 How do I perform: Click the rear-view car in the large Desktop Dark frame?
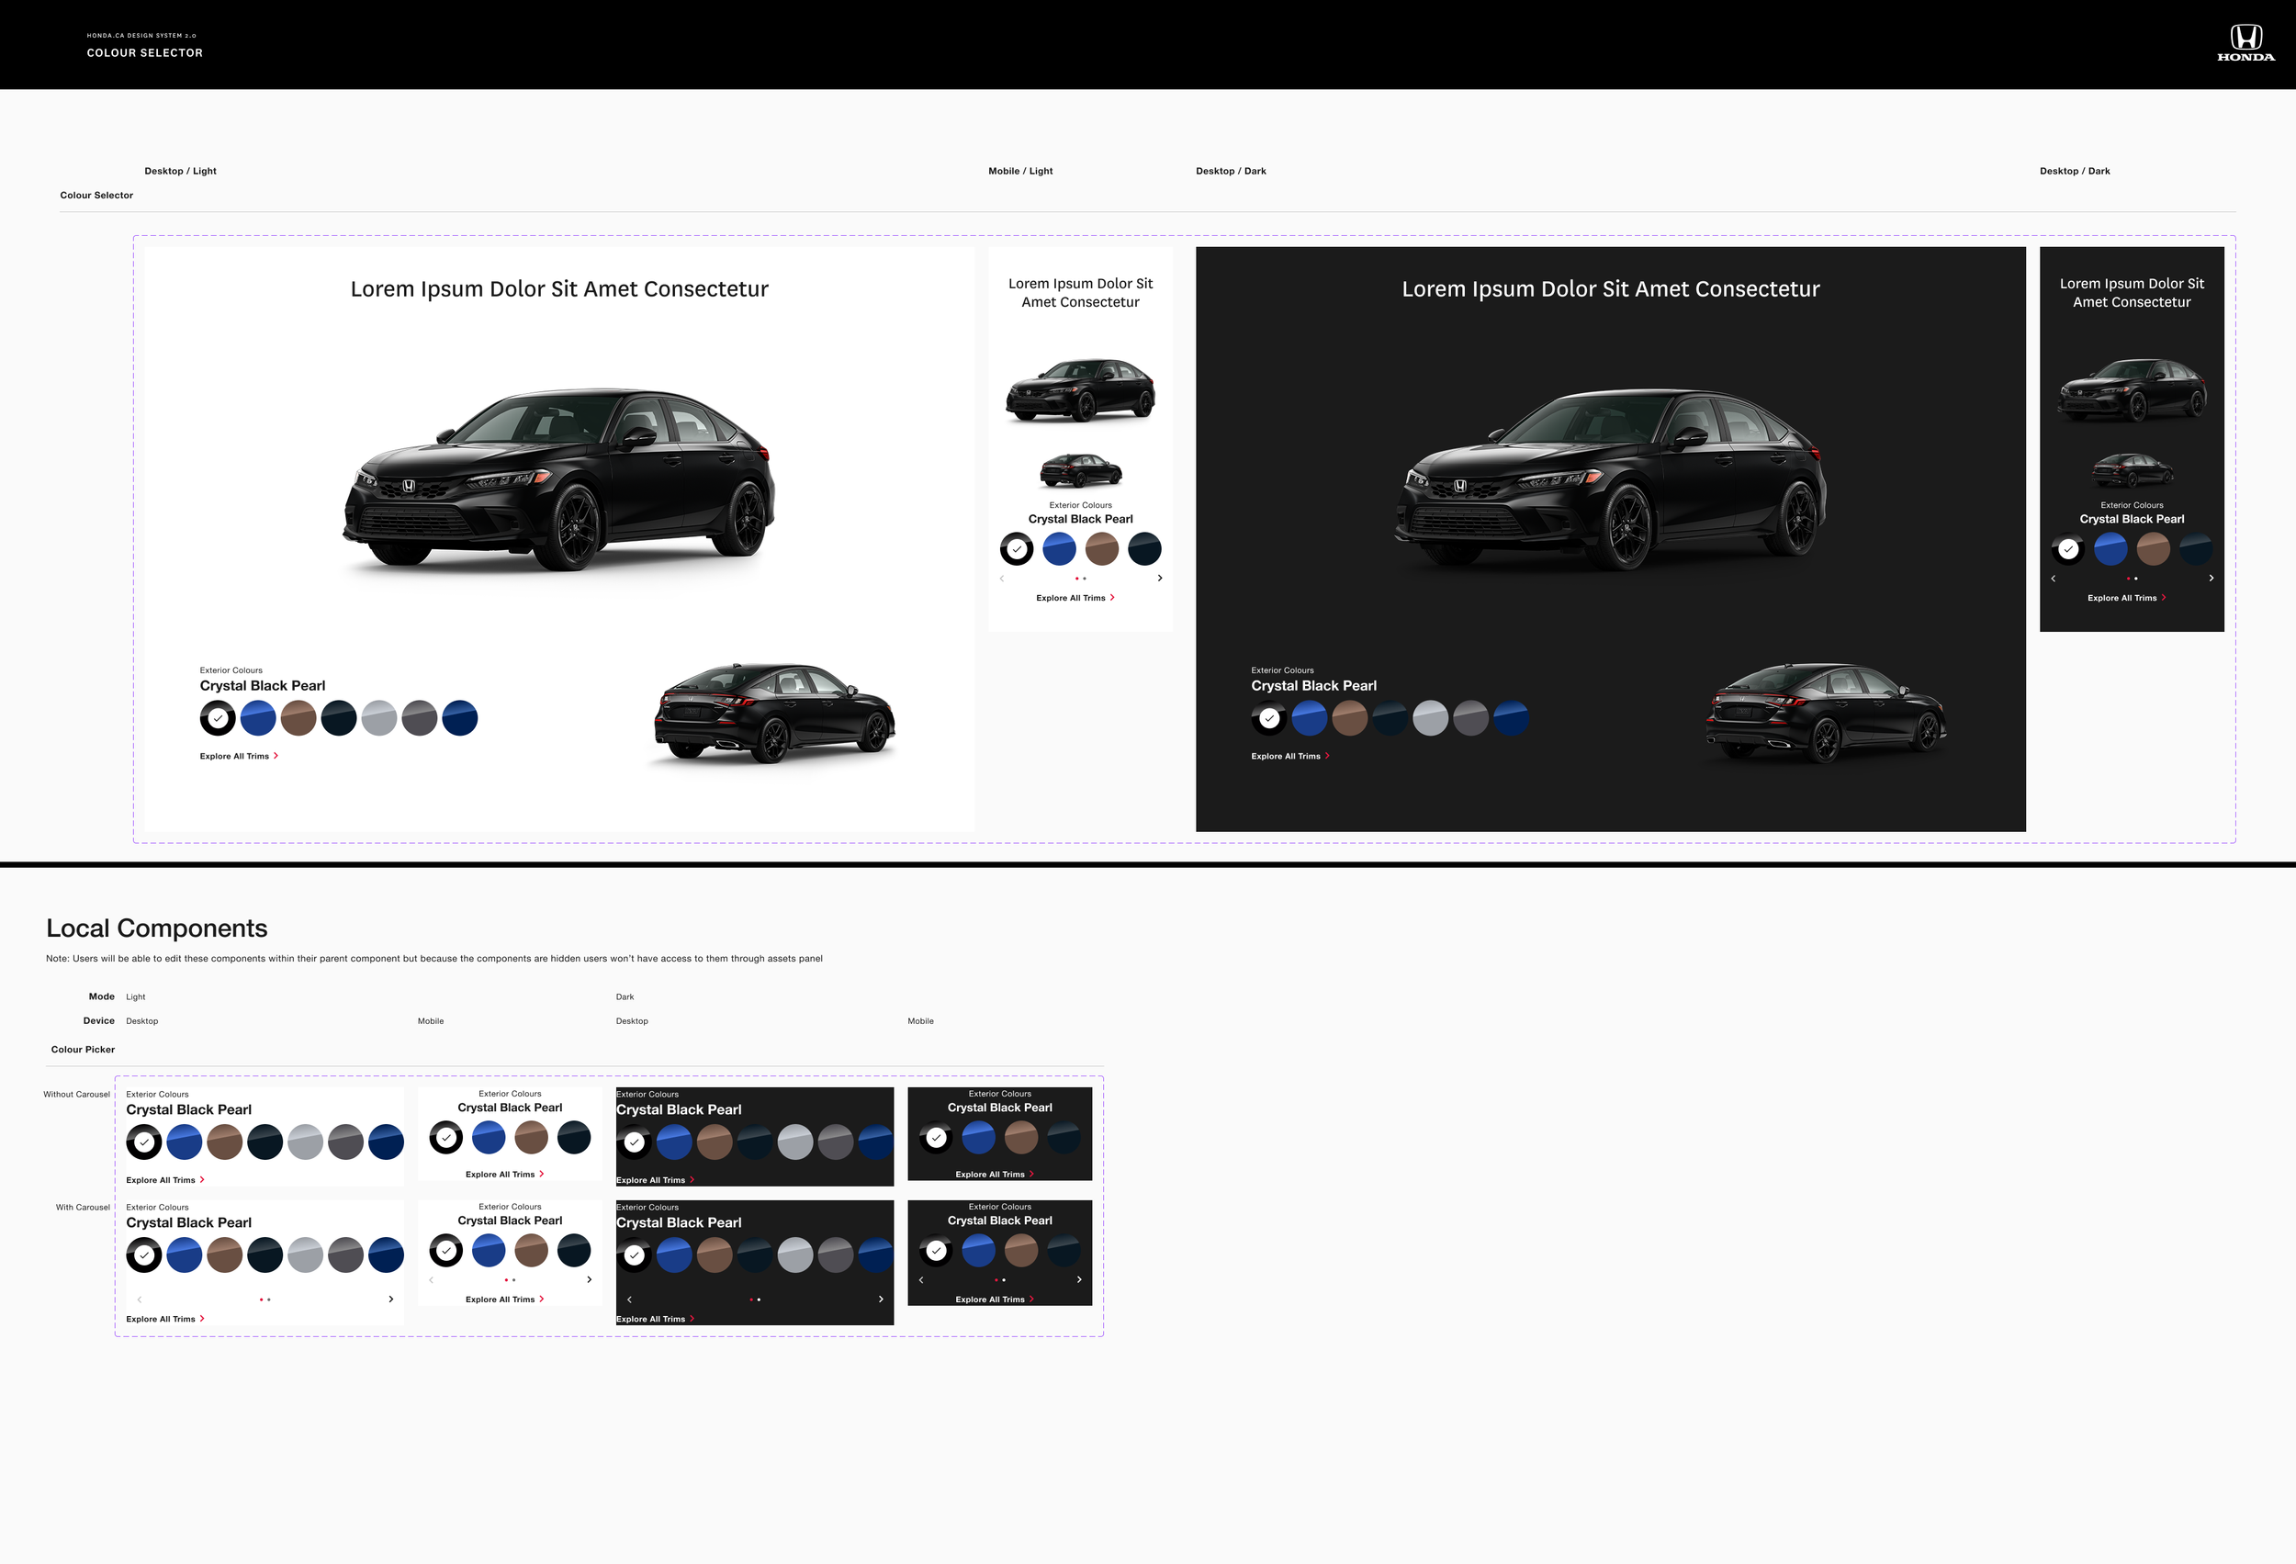[1827, 714]
